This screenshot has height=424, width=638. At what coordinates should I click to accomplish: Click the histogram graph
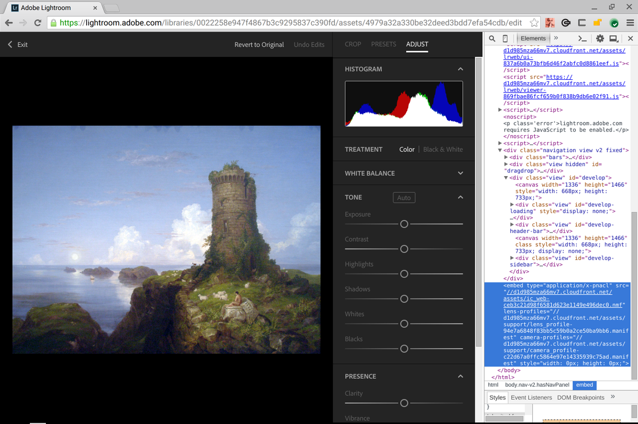pyautogui.click(x=404, y=104)
